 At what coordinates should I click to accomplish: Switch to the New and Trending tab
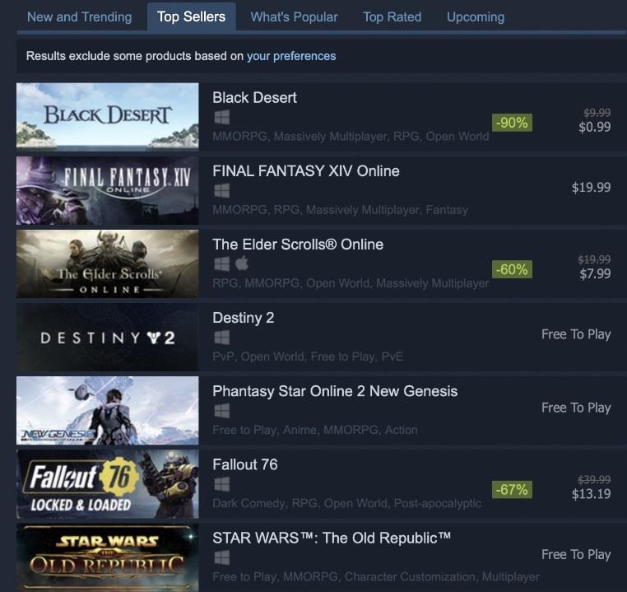coord(79,16)
